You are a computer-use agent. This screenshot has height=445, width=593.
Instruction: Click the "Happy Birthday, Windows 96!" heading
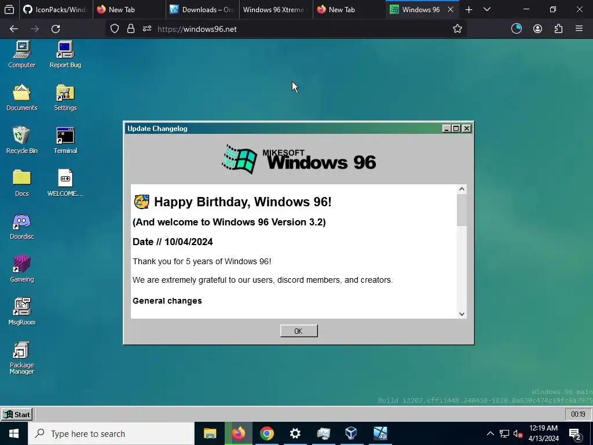(x=243, y=202)
